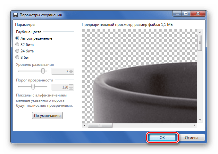Choose the 24 бита color depth

[24, 51]
